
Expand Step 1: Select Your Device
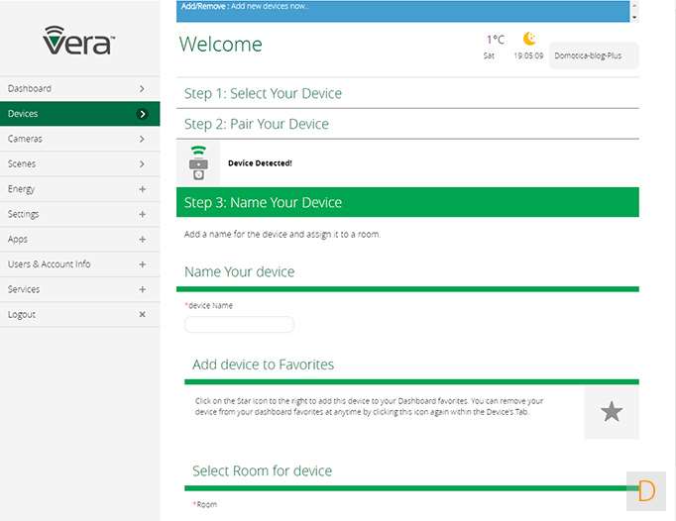tap(263, 93)
